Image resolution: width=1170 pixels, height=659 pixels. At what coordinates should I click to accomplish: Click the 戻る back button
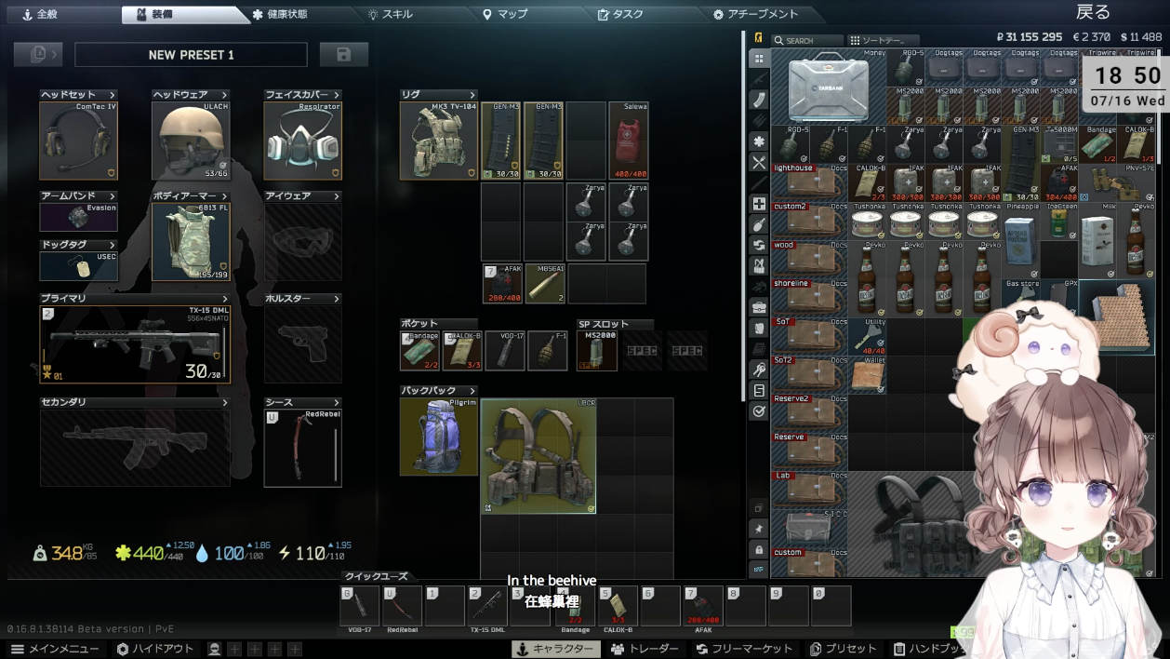point(1093,12)
